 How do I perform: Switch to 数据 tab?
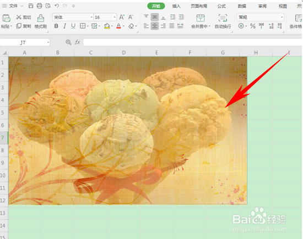pos(242,6)
